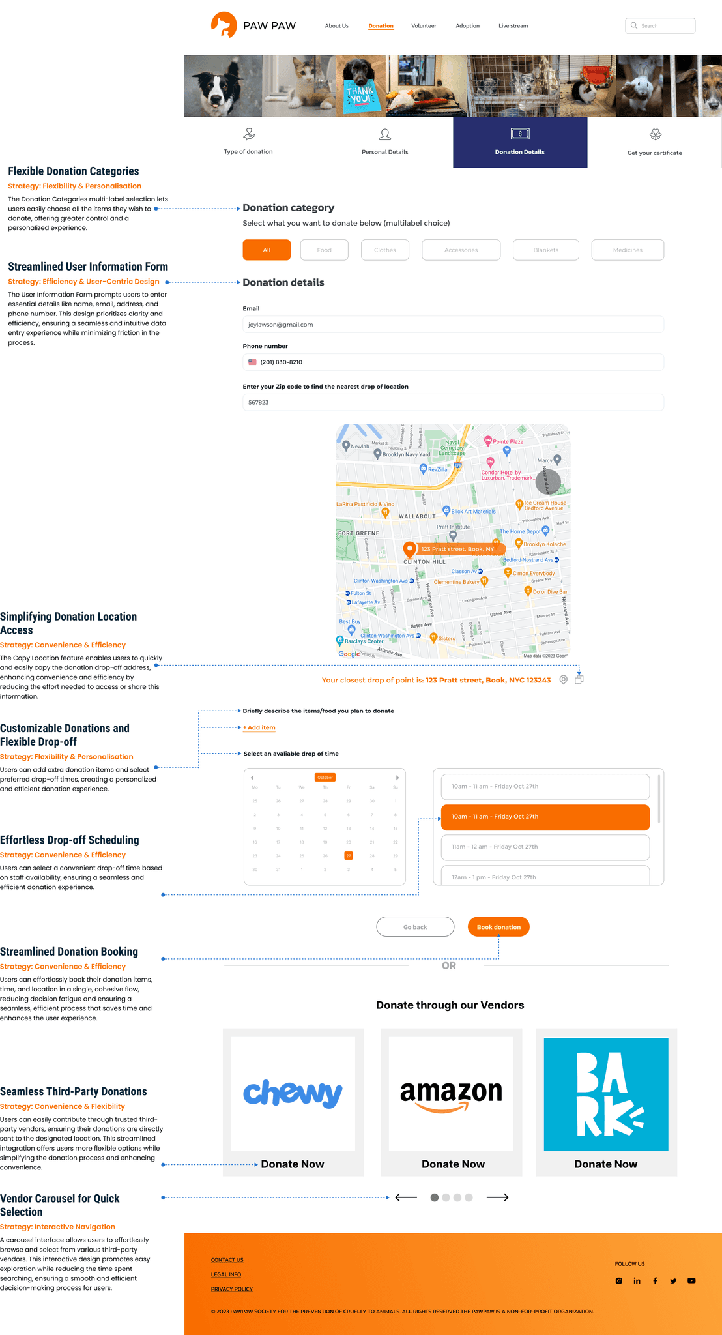Go to the Volunteer page
This screenshot has height=1335, width=722.
point(424,26)
